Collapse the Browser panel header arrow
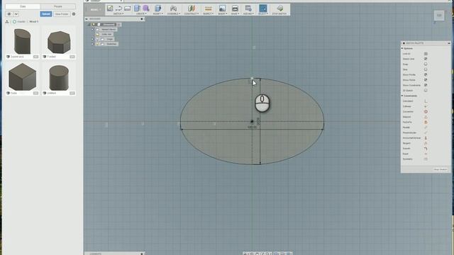The height and width of the screenshot is (255, 454). pos(87,19)
